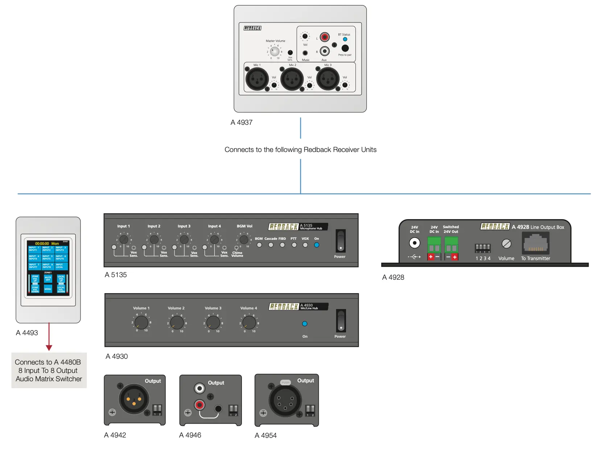Tap INPUT 5 on the A 4493 touchscreen
601x452 pixels.
[x=48, y=258]
